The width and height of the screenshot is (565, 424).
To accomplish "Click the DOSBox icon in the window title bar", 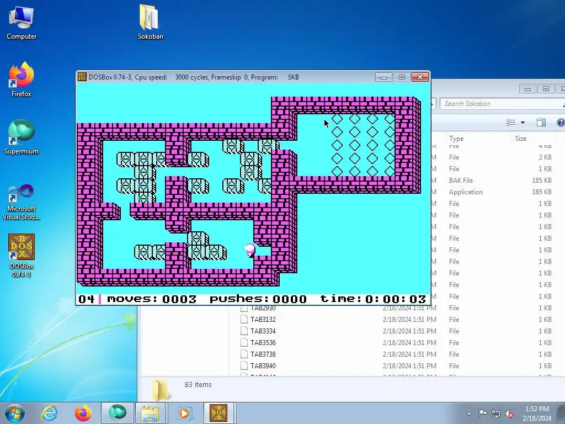I will point(82,77).
